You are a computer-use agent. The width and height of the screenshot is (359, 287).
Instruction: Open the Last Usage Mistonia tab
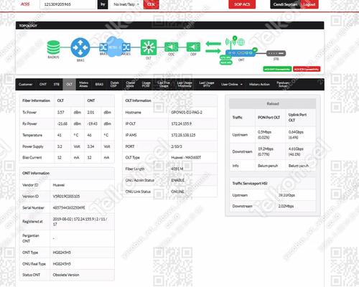coord(185,85)
